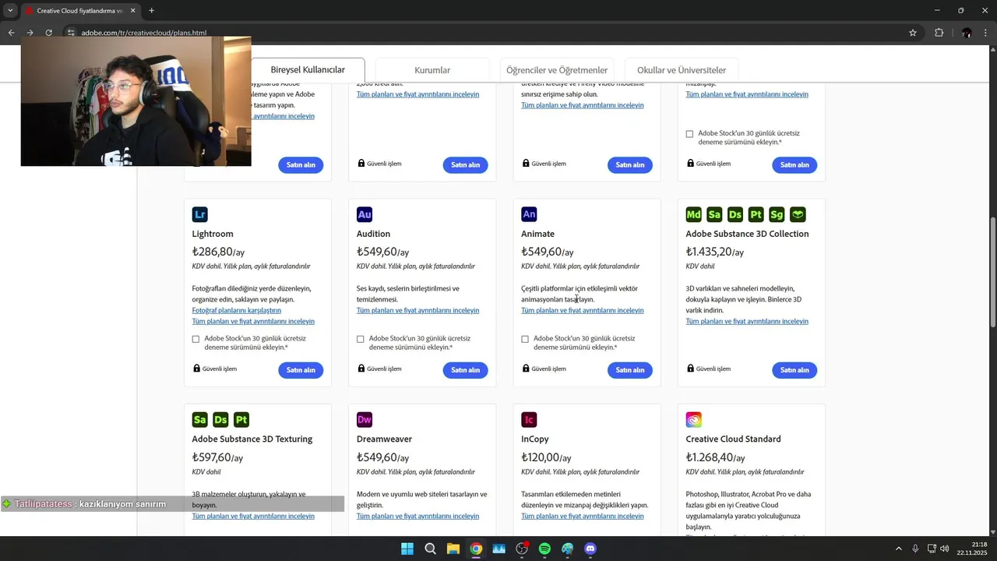Click the browser back arrow
This screenshot has height=561, width=997.
pos(11,33)
